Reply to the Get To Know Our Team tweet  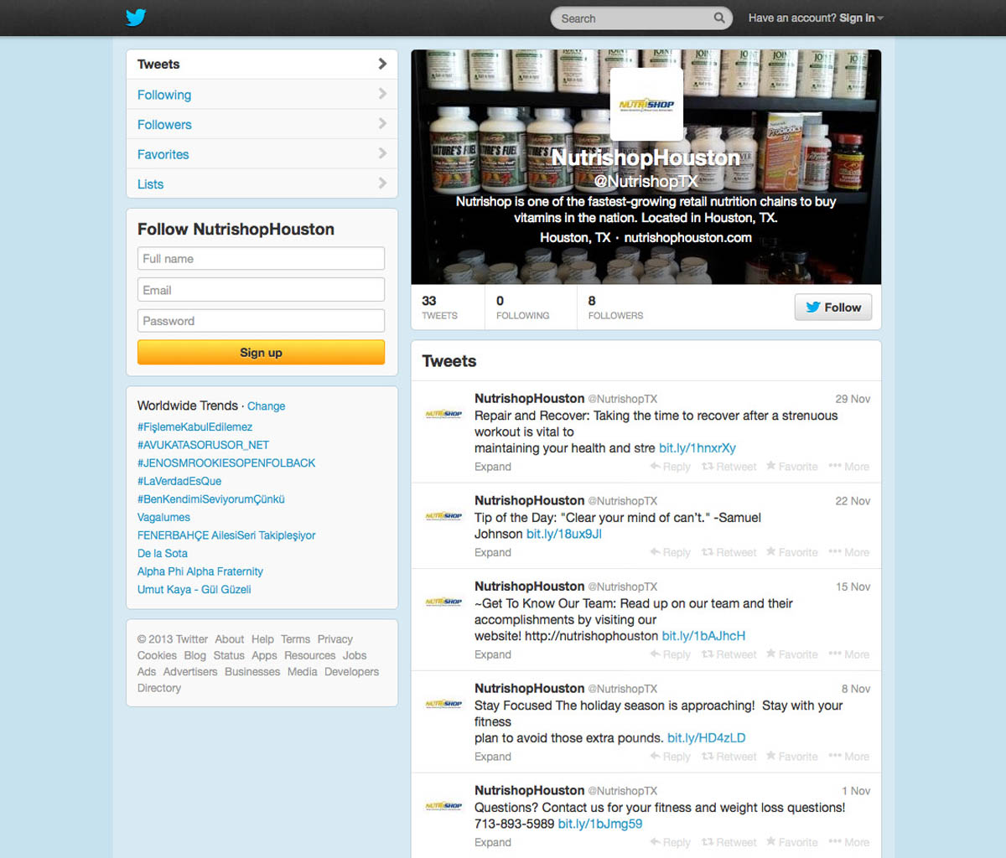[670, 654]
